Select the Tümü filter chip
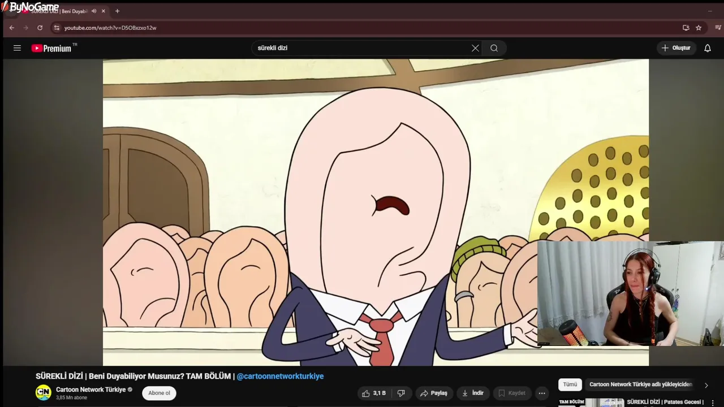Image resolution: width=724 pixels, height=407 pixels. pyautogui.click(x=570, y=384)
